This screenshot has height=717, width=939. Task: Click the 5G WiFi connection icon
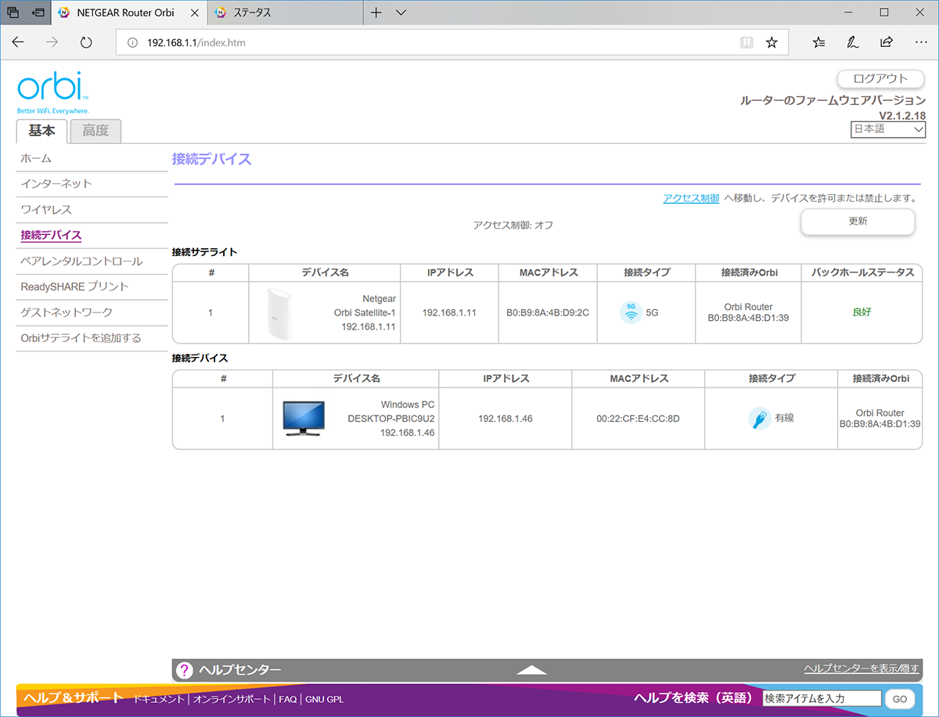pos(631,312)
